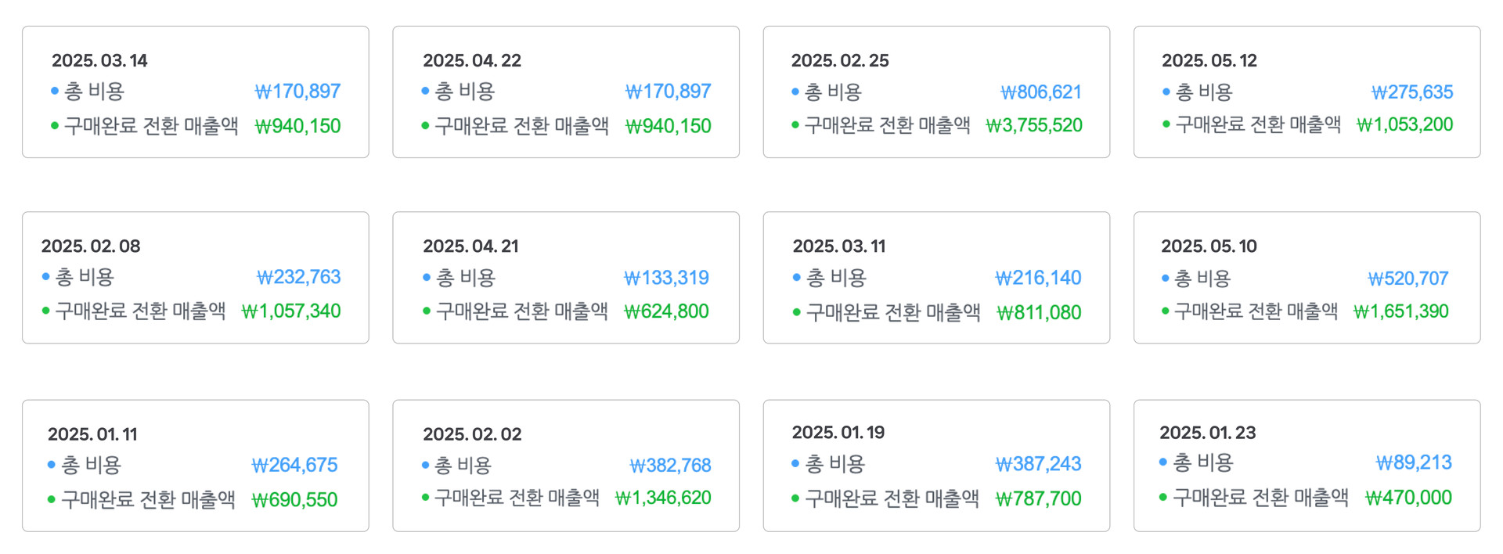The width and height of the screenshot is (1503, 554).
Task: Click the ₩1,651,390 revenue value
Action: [x=1401, y=311]
